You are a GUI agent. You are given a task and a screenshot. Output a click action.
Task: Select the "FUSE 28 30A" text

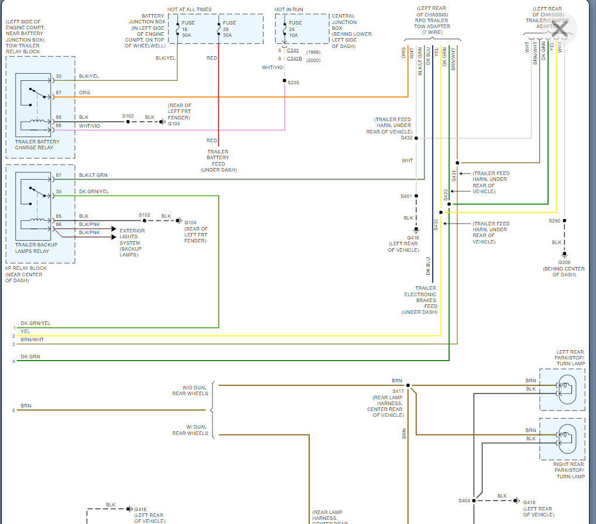229,29
